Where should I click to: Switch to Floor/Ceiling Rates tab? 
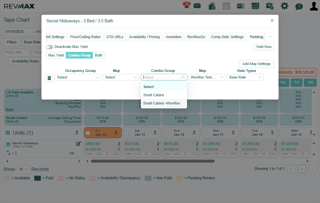85,37
